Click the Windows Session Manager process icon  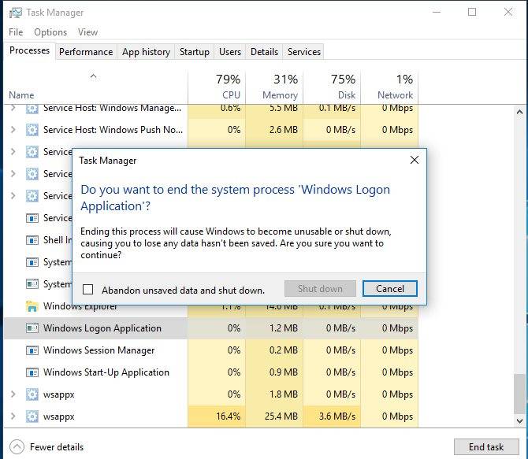(32, 350)
